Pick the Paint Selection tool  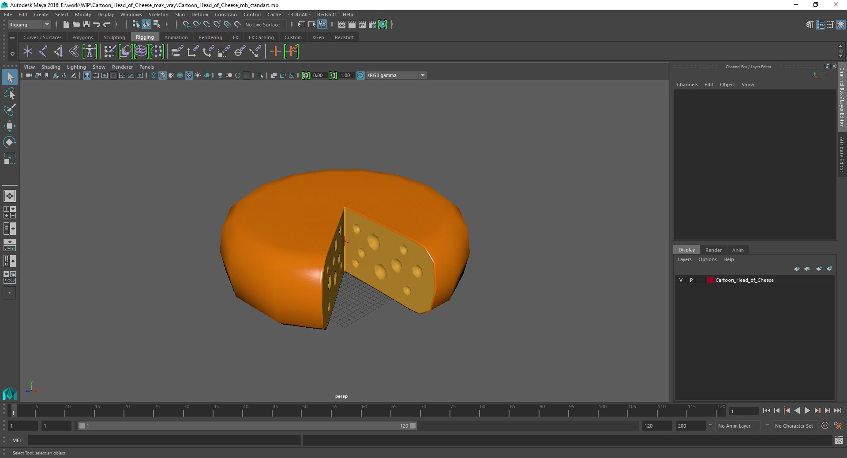click(x=9, y=110)
